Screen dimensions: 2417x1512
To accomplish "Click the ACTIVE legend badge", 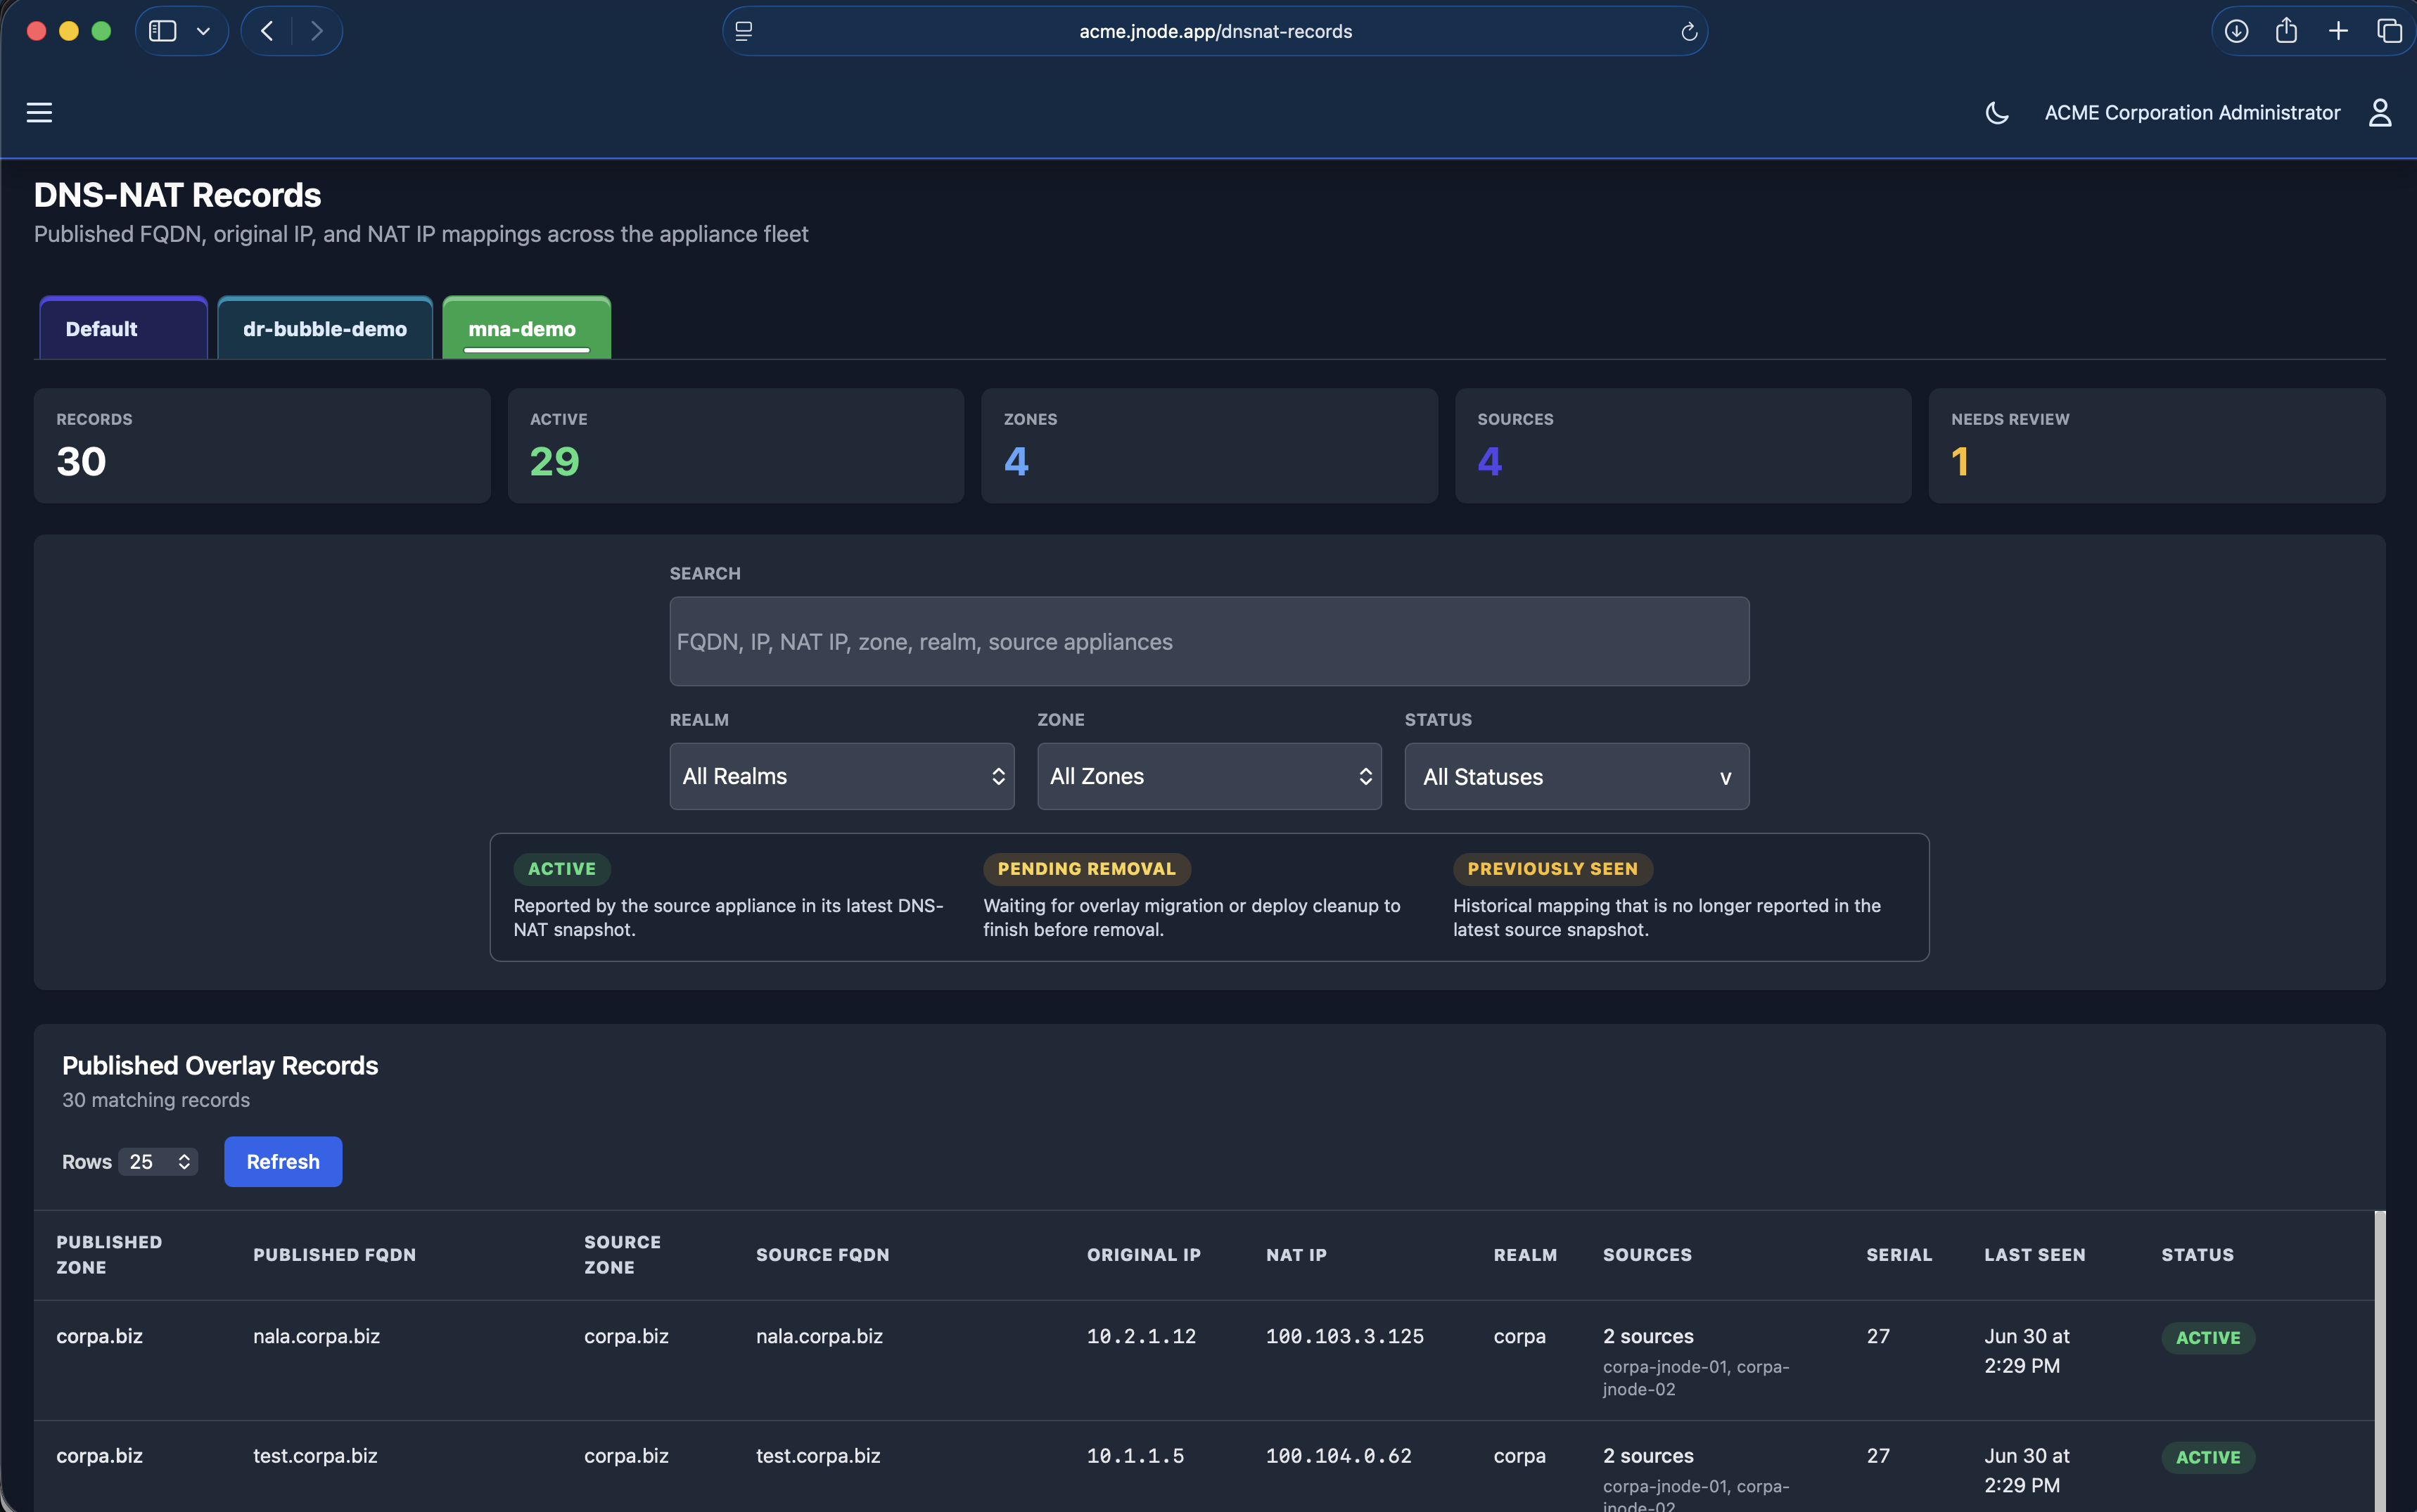I will pyautogui.click(x=561, y=868).
